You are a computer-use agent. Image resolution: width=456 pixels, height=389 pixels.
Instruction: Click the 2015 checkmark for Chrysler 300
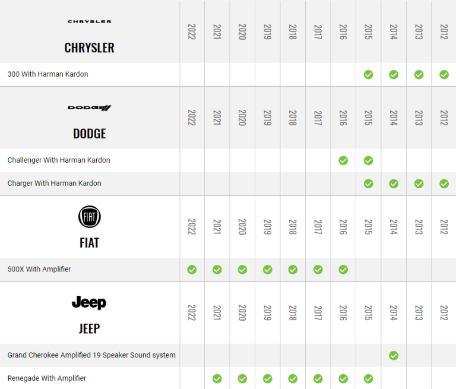pyautogui.click(x=368, y=75)
